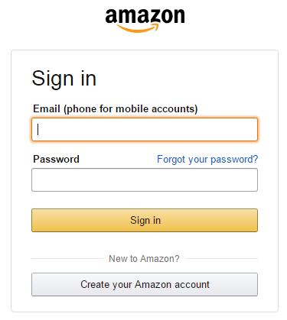This screenshot has height=320, width=287.
Task: Click the Amazon logo at the top
Action: [x=145, y=21]
